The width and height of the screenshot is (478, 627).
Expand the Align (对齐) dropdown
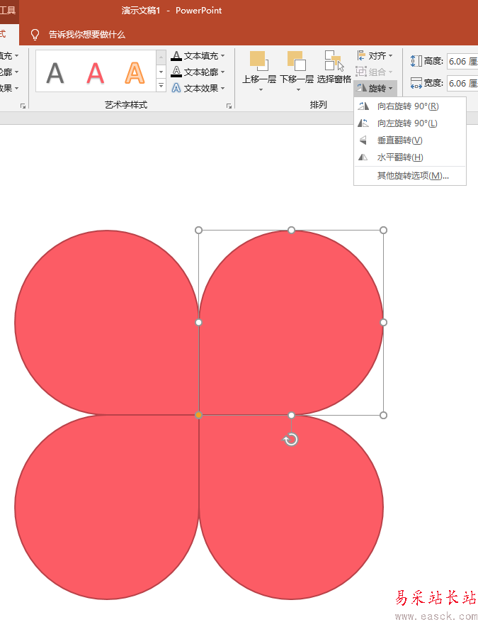375,55
